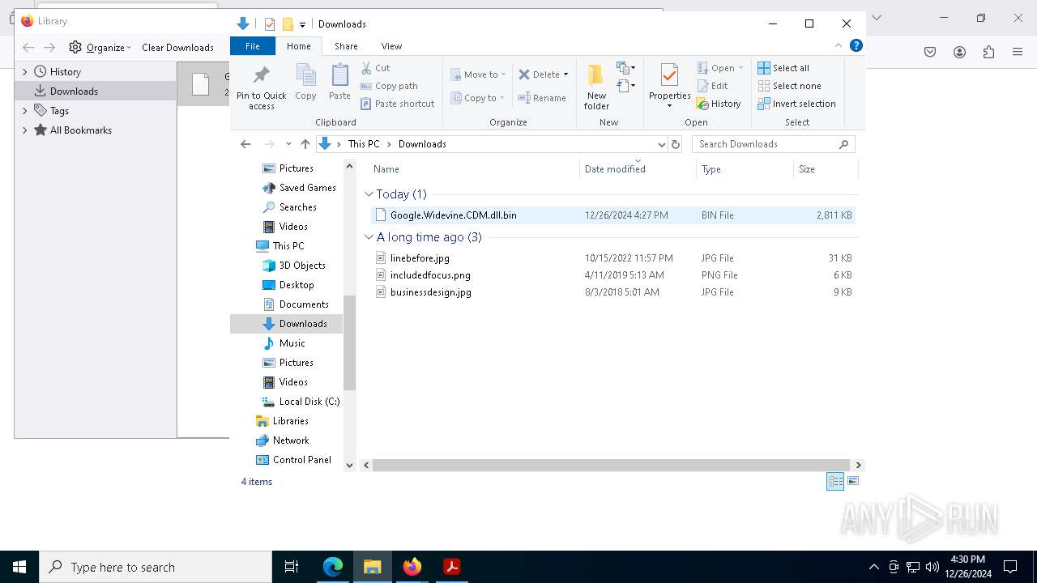Viewport: 1037px width, 583px height.
Task: Click the Pin to Quick access icon
Action: tap(261, 76)
